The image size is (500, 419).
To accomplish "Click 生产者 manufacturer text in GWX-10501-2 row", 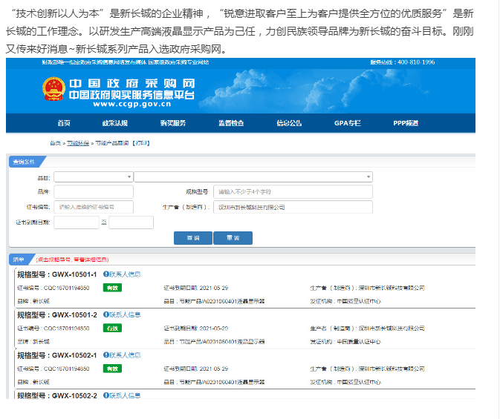I will point(367,329).
